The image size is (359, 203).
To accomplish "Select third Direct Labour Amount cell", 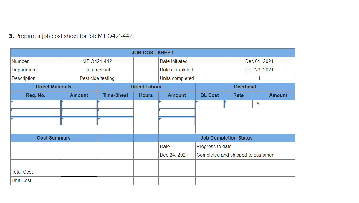I will pyautogui.click(x=177, y=121).
